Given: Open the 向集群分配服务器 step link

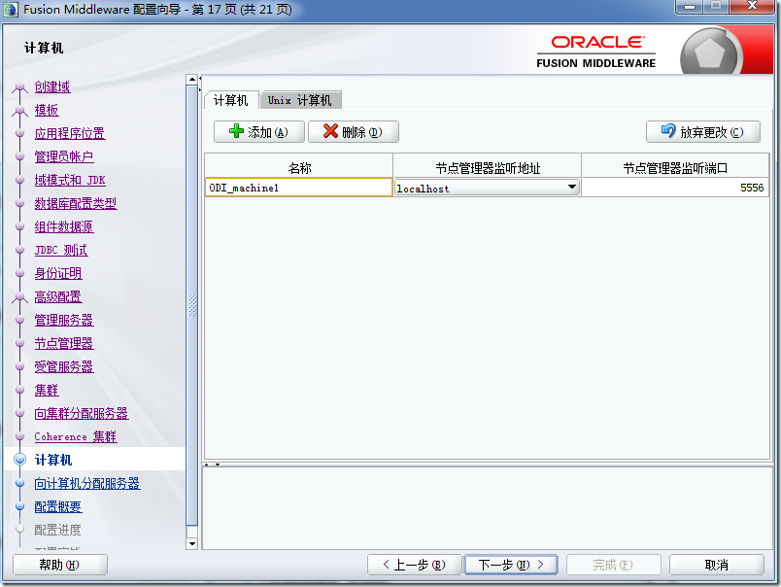Looking at the screenshot, I should coord(82,414).
